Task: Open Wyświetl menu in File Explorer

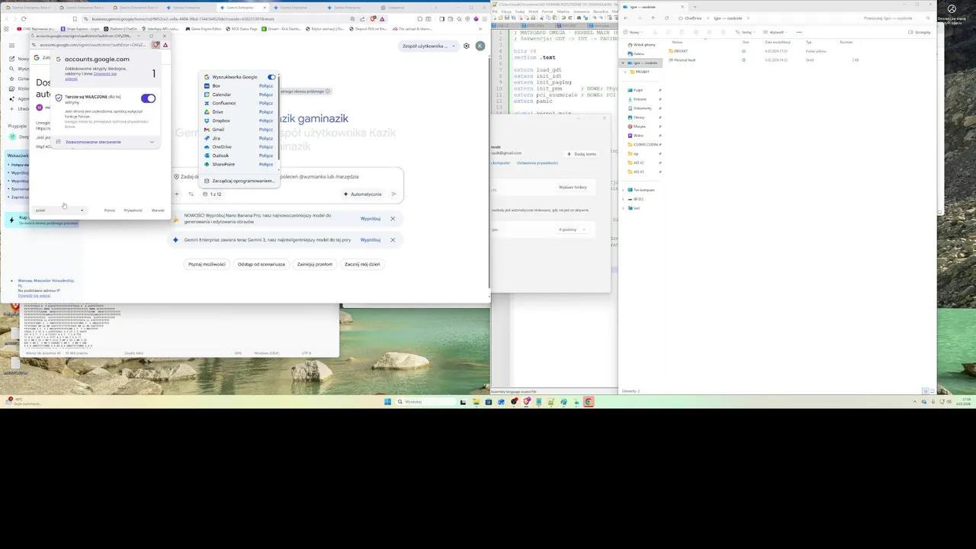Action: pos(775,33)
